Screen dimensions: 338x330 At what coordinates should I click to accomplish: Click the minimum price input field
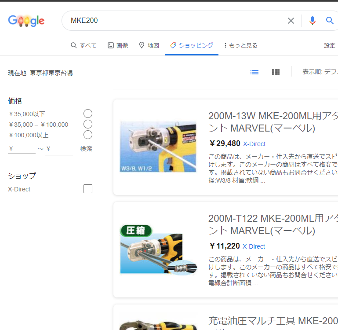click(x=22, y=149)
